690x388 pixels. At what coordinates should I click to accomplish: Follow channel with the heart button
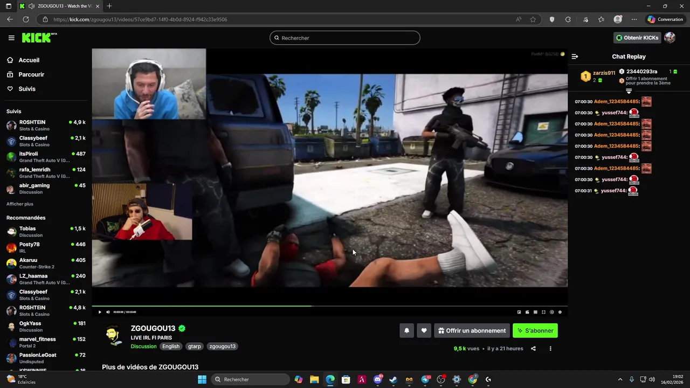[424, 331]
